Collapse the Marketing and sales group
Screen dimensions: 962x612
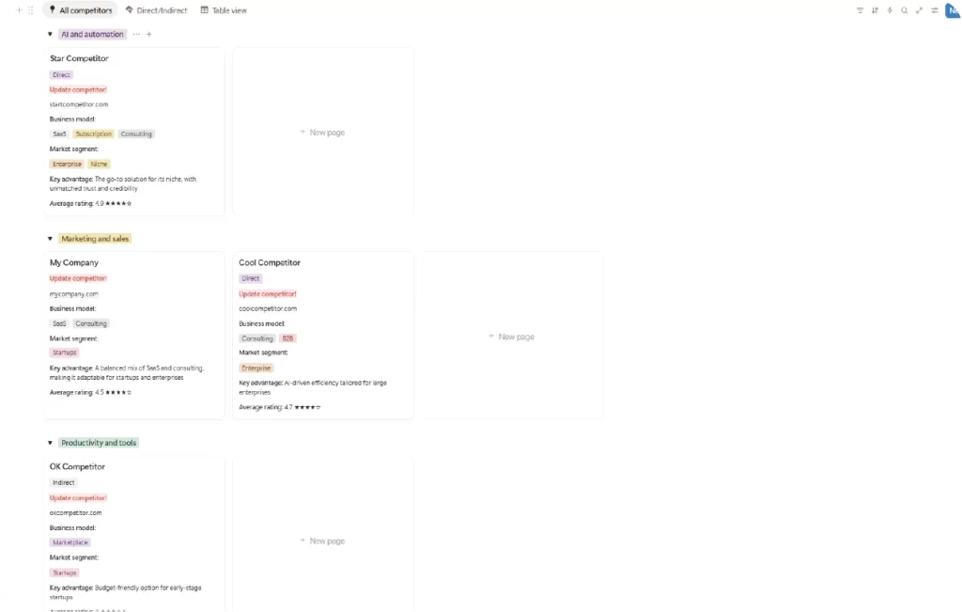50,239
